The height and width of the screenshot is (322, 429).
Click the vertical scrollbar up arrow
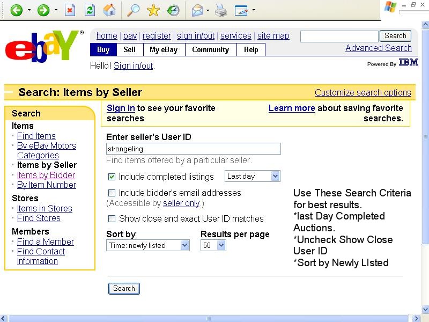point(425,25)
